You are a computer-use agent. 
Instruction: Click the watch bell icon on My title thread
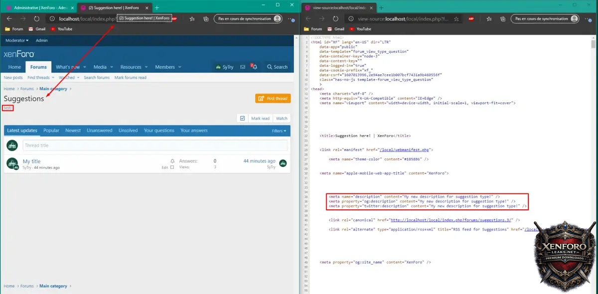172,161
